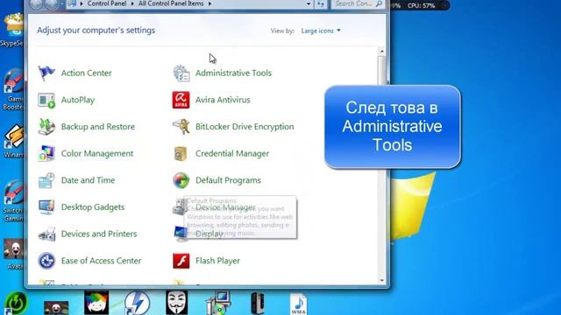
Task: Open the Action Center link
Action: tap(86, 73)
